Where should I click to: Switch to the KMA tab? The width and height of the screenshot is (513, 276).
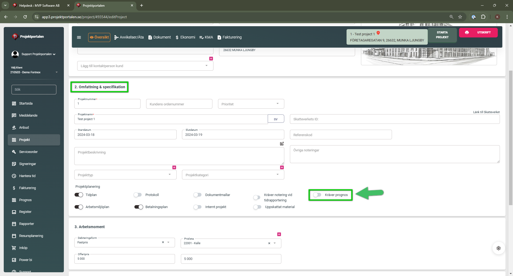(206, 37)
